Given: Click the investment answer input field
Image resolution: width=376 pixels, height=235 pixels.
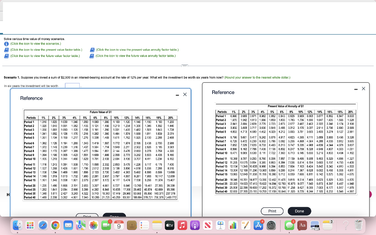Looking at the screenshot, I should [72, 86].
